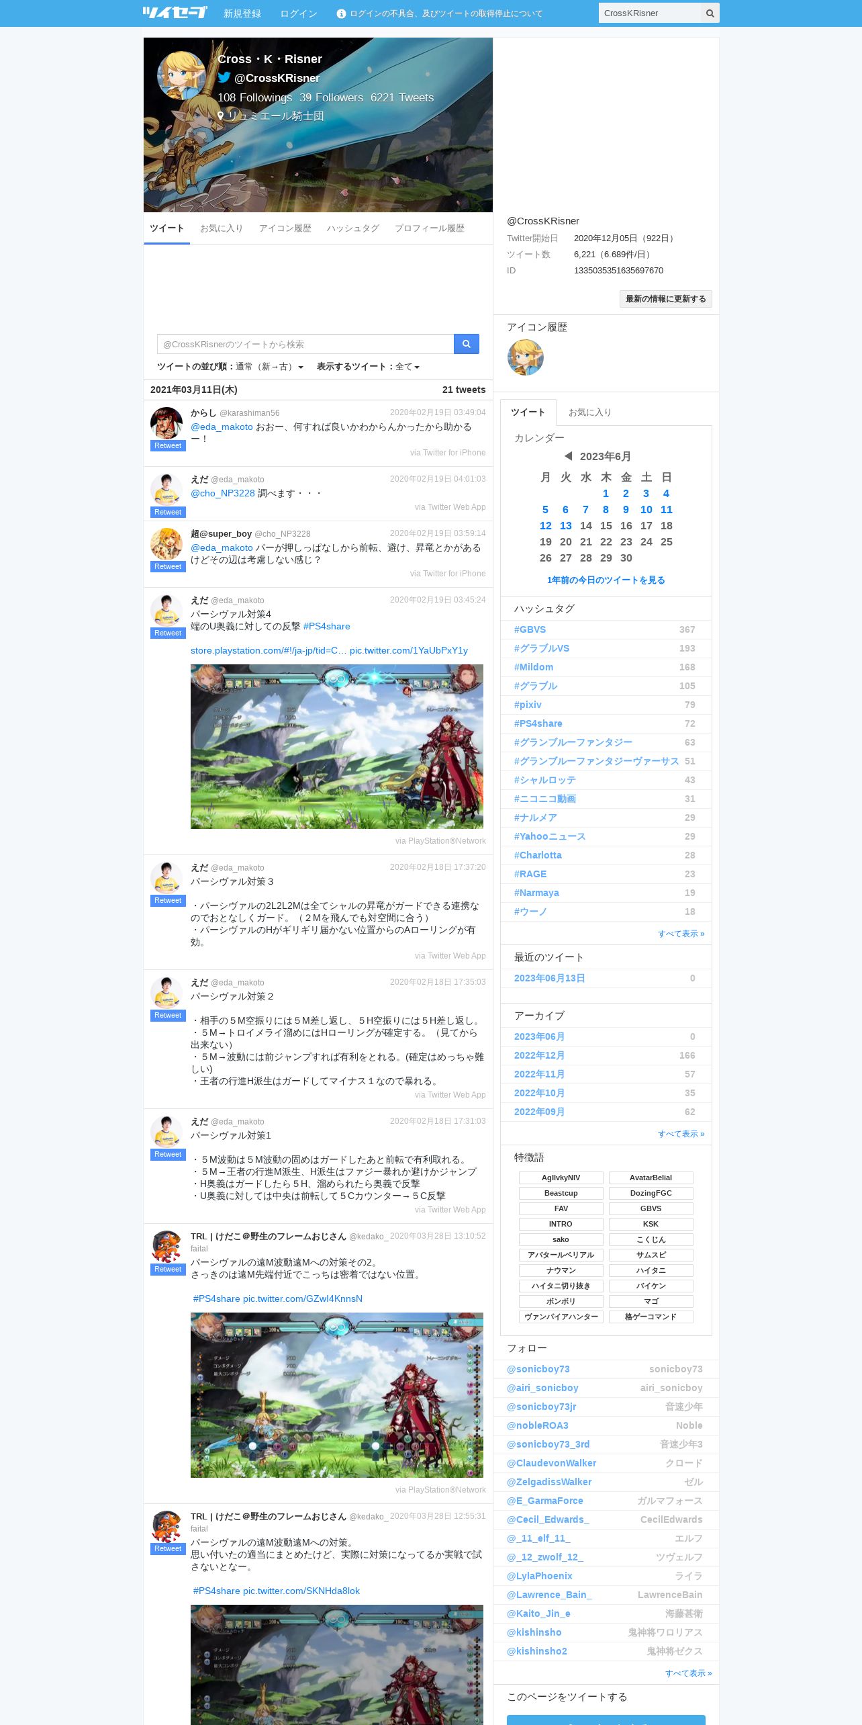
Task: Click the icon history avatar thumbnail
Action: click(525, 357)
